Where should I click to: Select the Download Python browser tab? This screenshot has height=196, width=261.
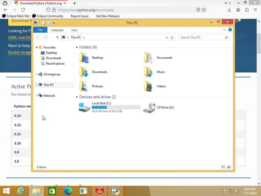coord(40,3)
